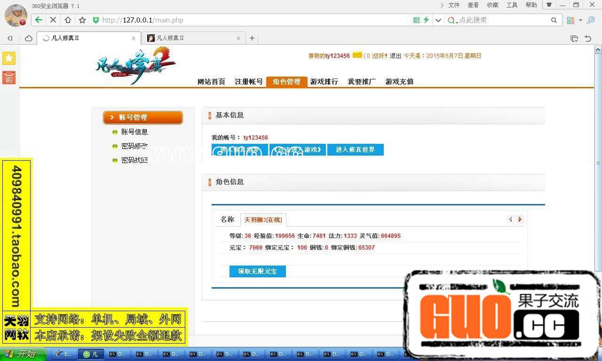Image resolution: width=602 pixels, height=361 pixels.
Task: Expand the 账号管理 sidebar section
Action: pyautogui.click(x=143, y=118)
